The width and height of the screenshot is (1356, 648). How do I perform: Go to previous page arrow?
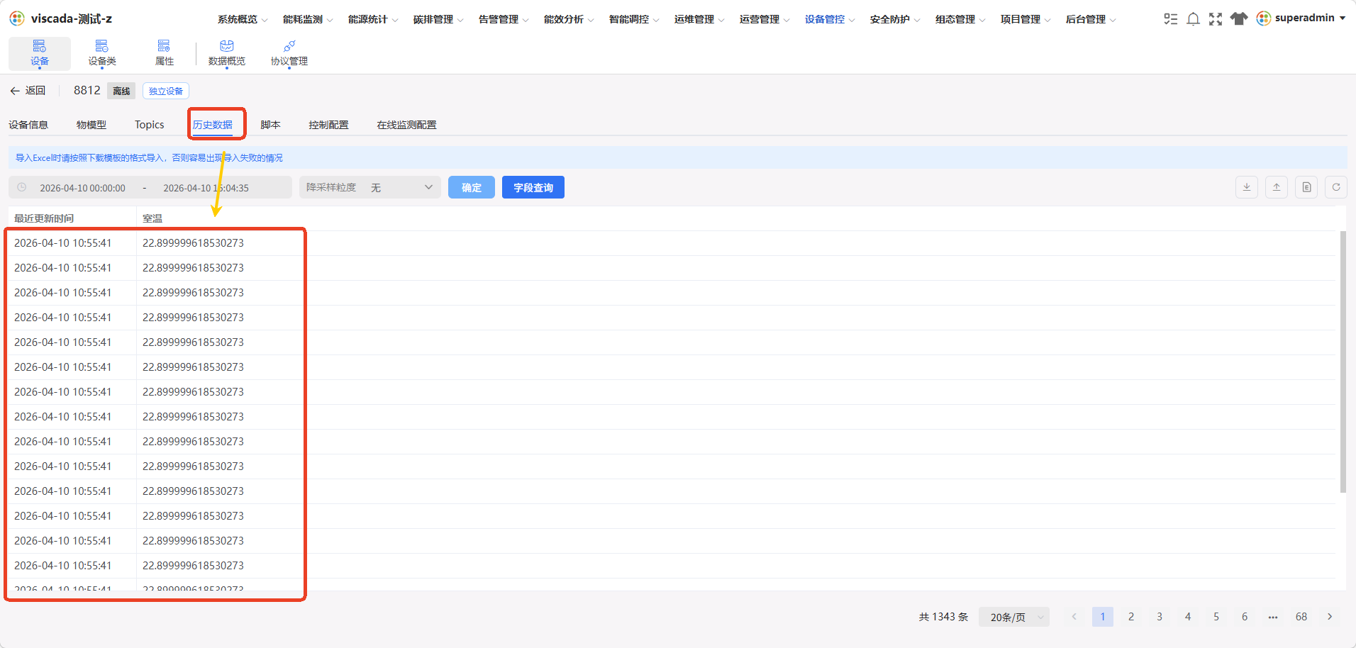point(1074,617)
